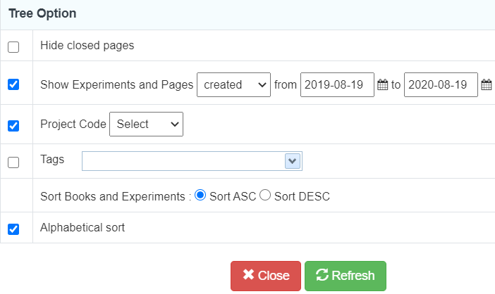Click inside the Tags text field

[183, 161]
